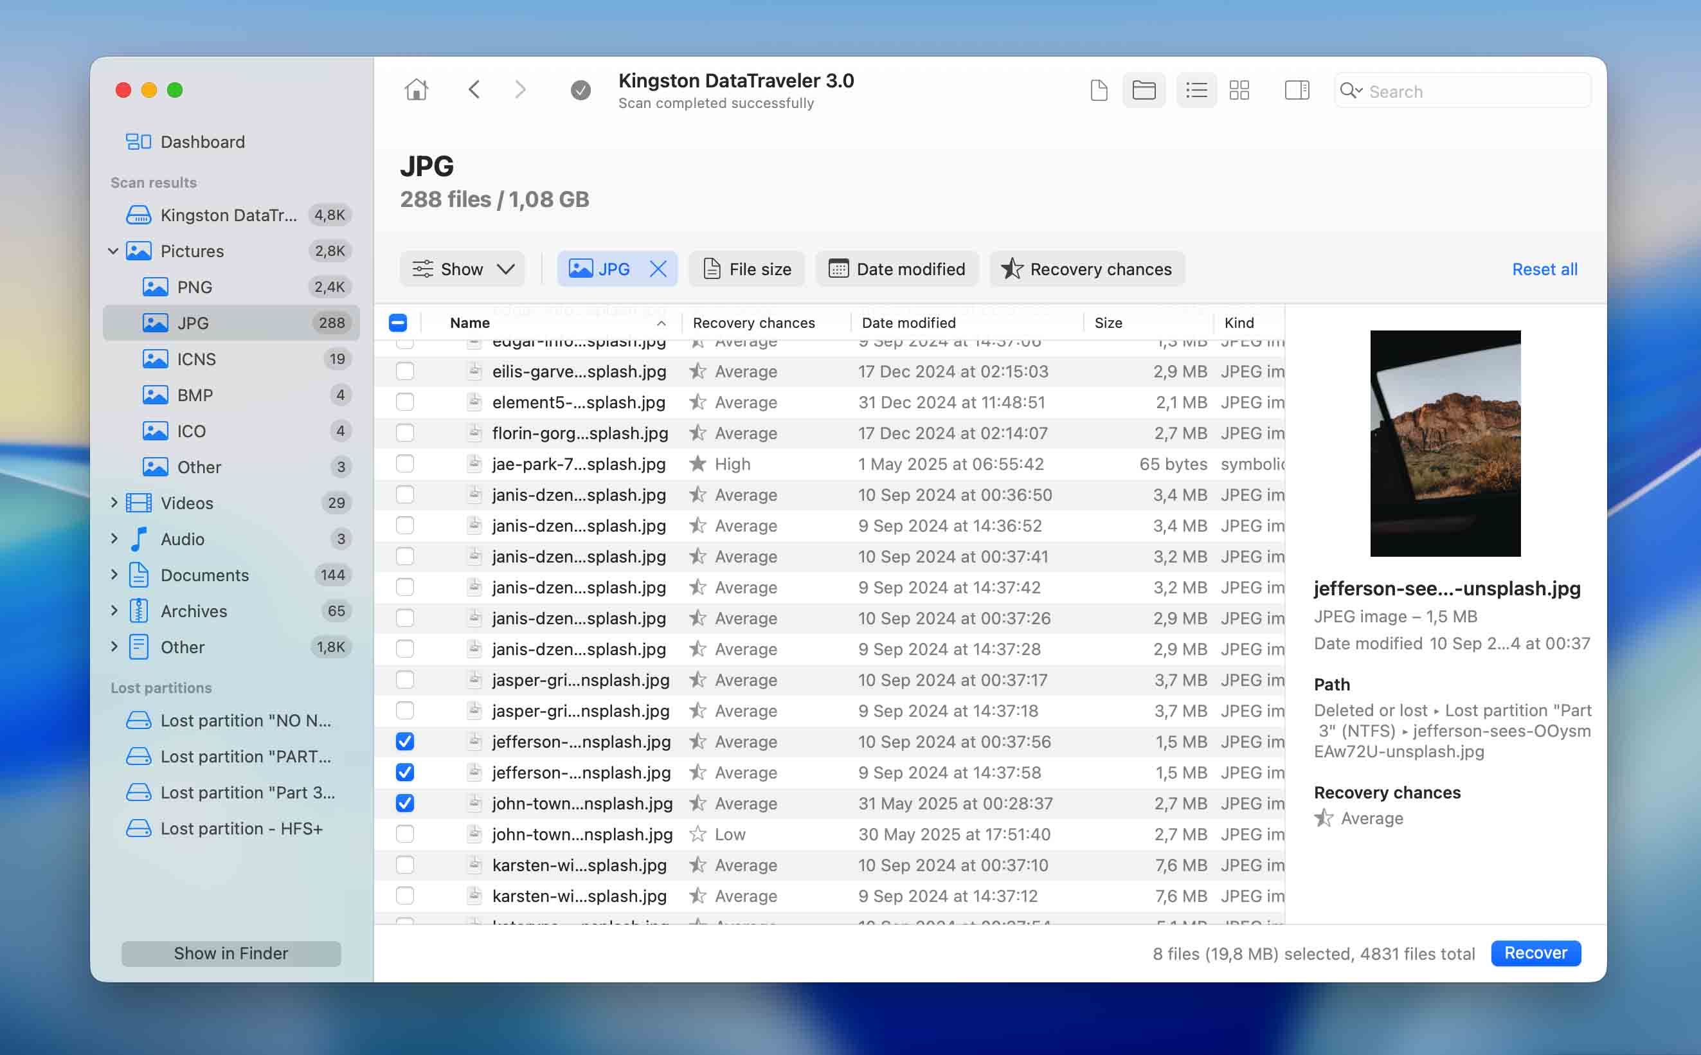Open the Dashboard from sidebar
This screenshot has height=1055, width=1701.
pos(203,141)
